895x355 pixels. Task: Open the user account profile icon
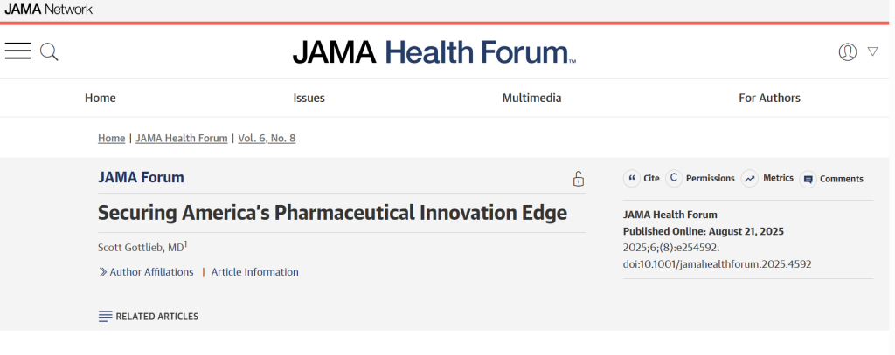(847, 51)
